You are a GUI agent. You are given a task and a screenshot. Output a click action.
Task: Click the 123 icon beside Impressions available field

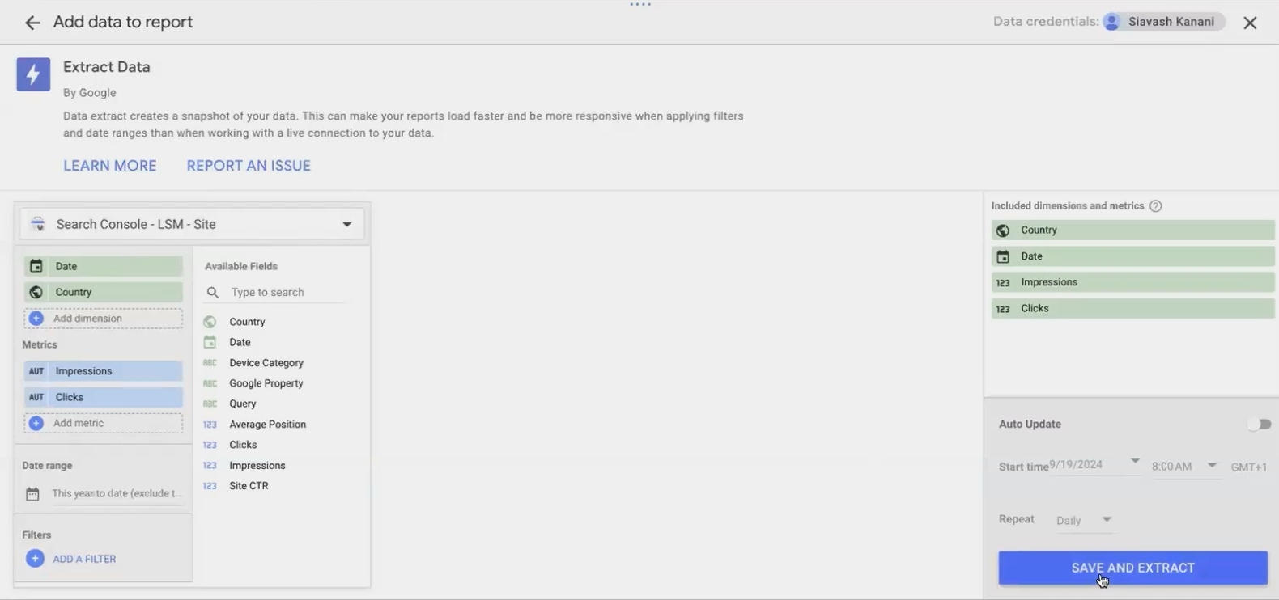pos(210,466)
